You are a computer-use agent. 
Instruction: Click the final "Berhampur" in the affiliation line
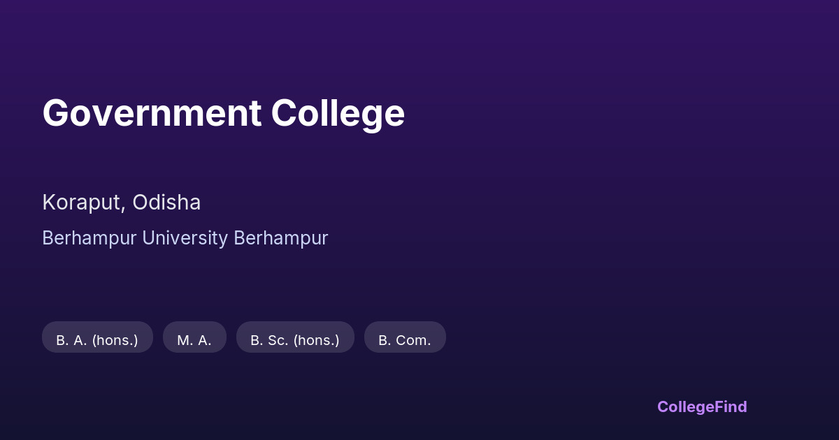280,238
